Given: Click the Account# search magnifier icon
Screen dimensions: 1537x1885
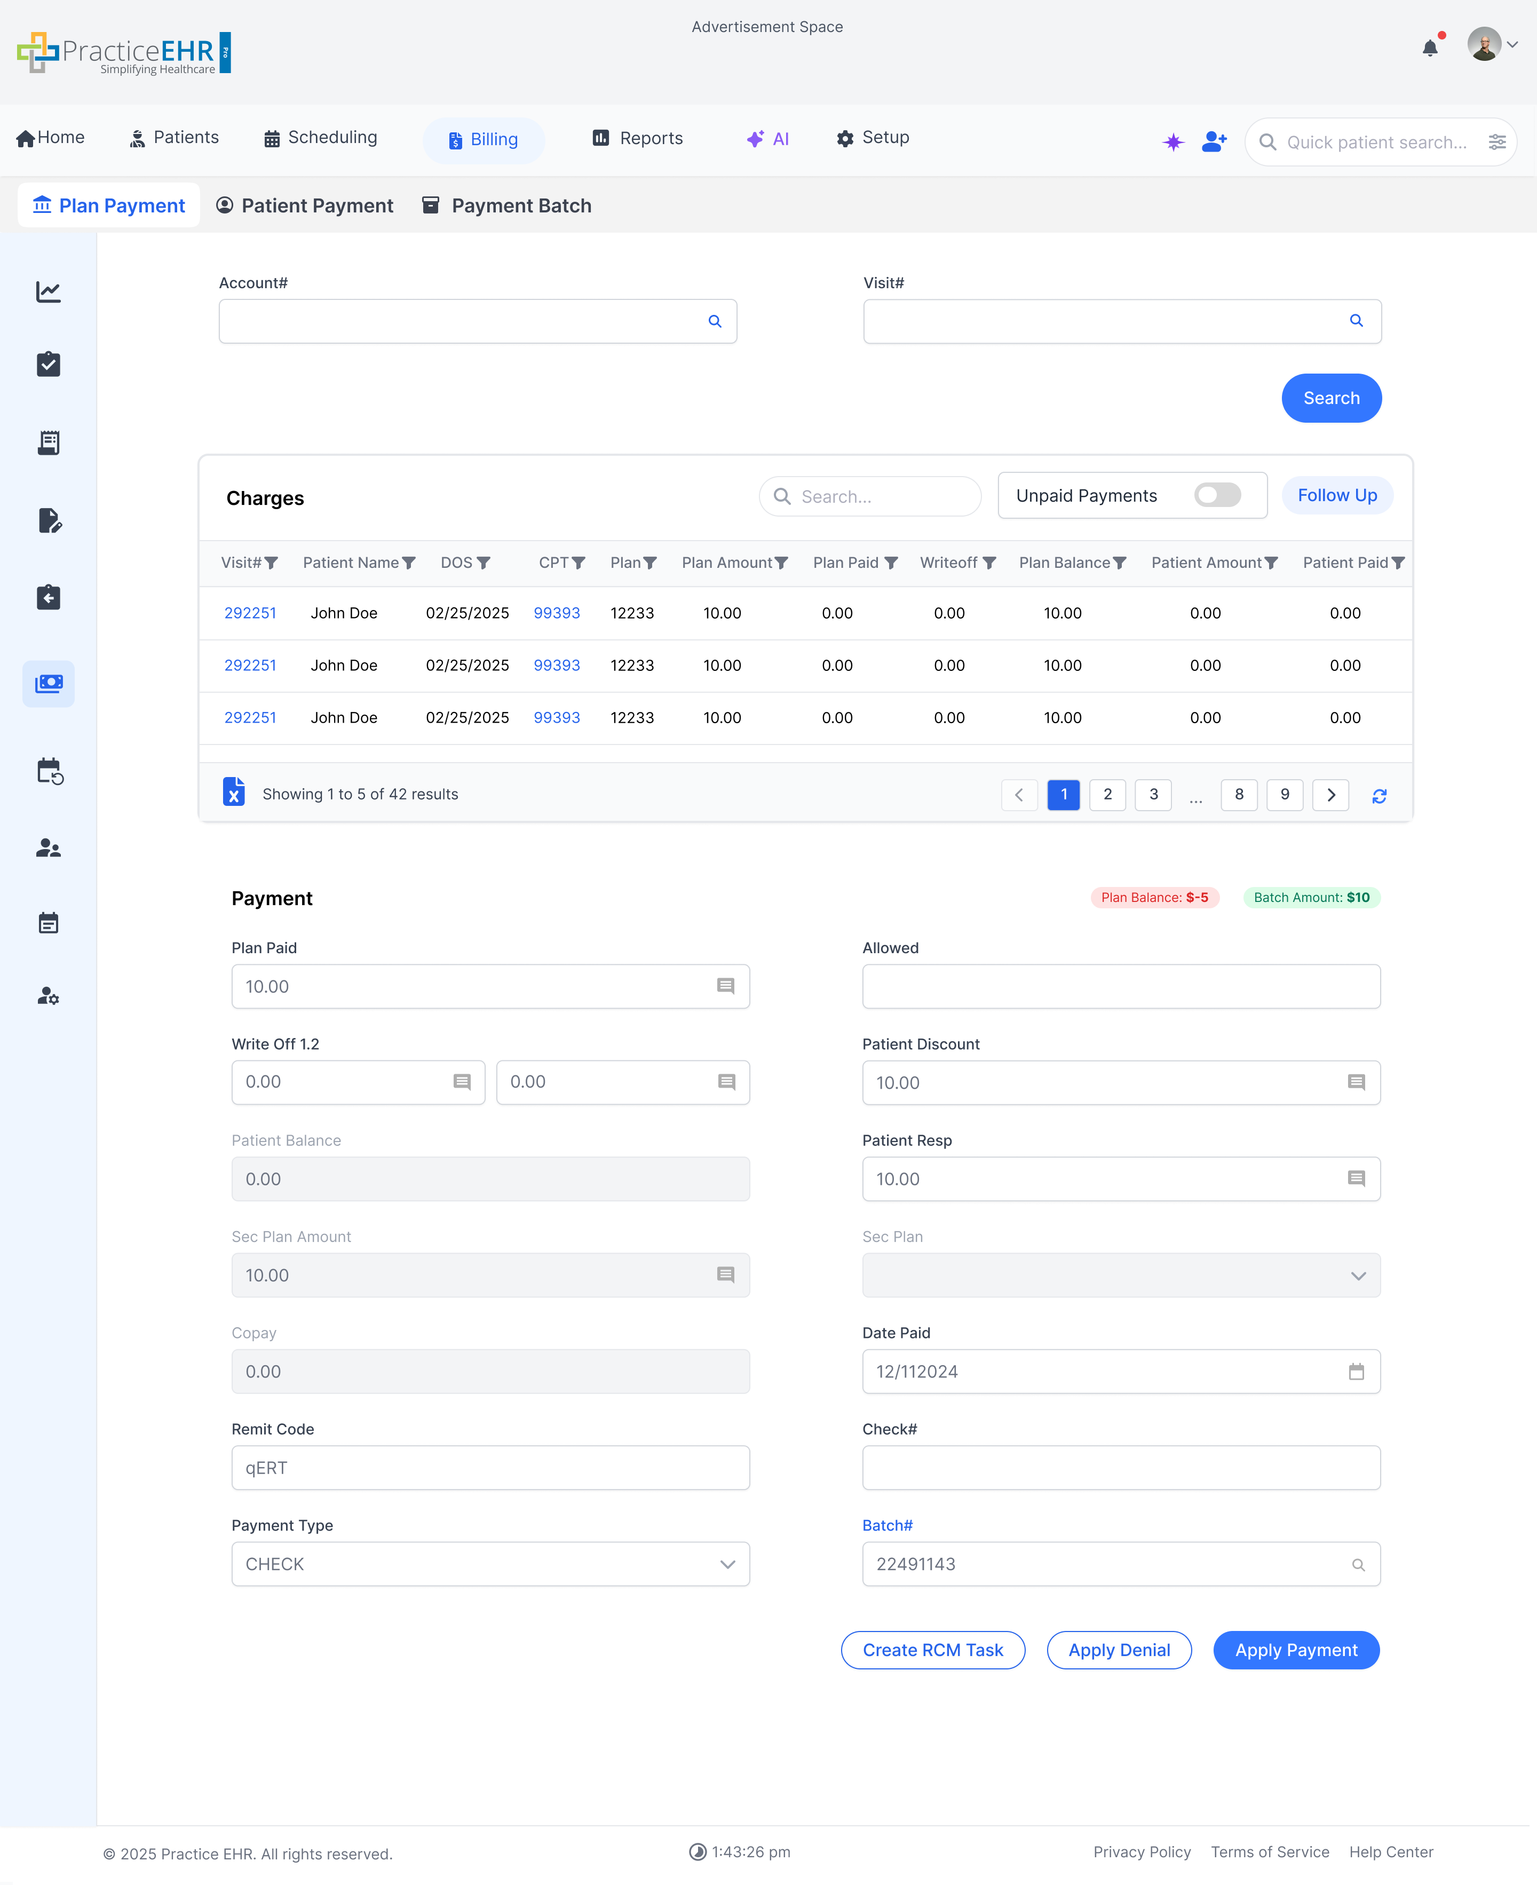Looking at the screenshot, I should 715,321.
